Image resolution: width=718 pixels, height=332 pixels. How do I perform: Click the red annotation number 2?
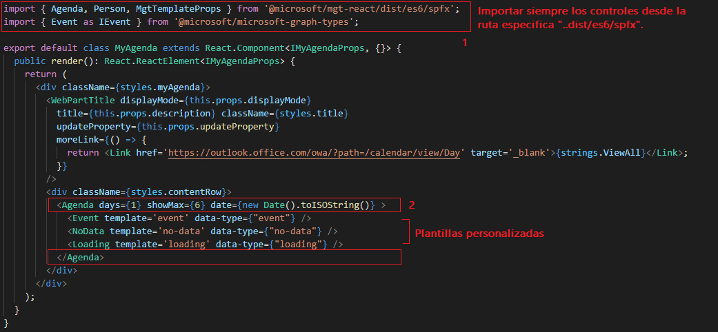click(412, 205)
